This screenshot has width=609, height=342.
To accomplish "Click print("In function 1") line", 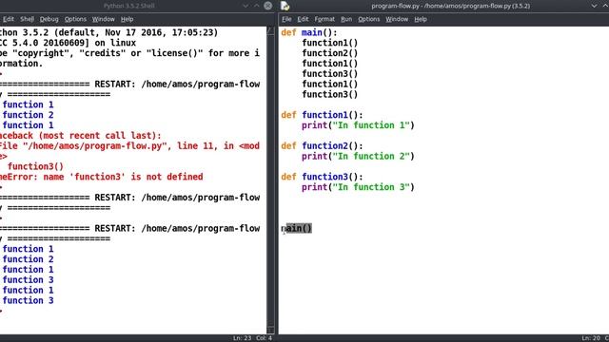I will [358, 125].
